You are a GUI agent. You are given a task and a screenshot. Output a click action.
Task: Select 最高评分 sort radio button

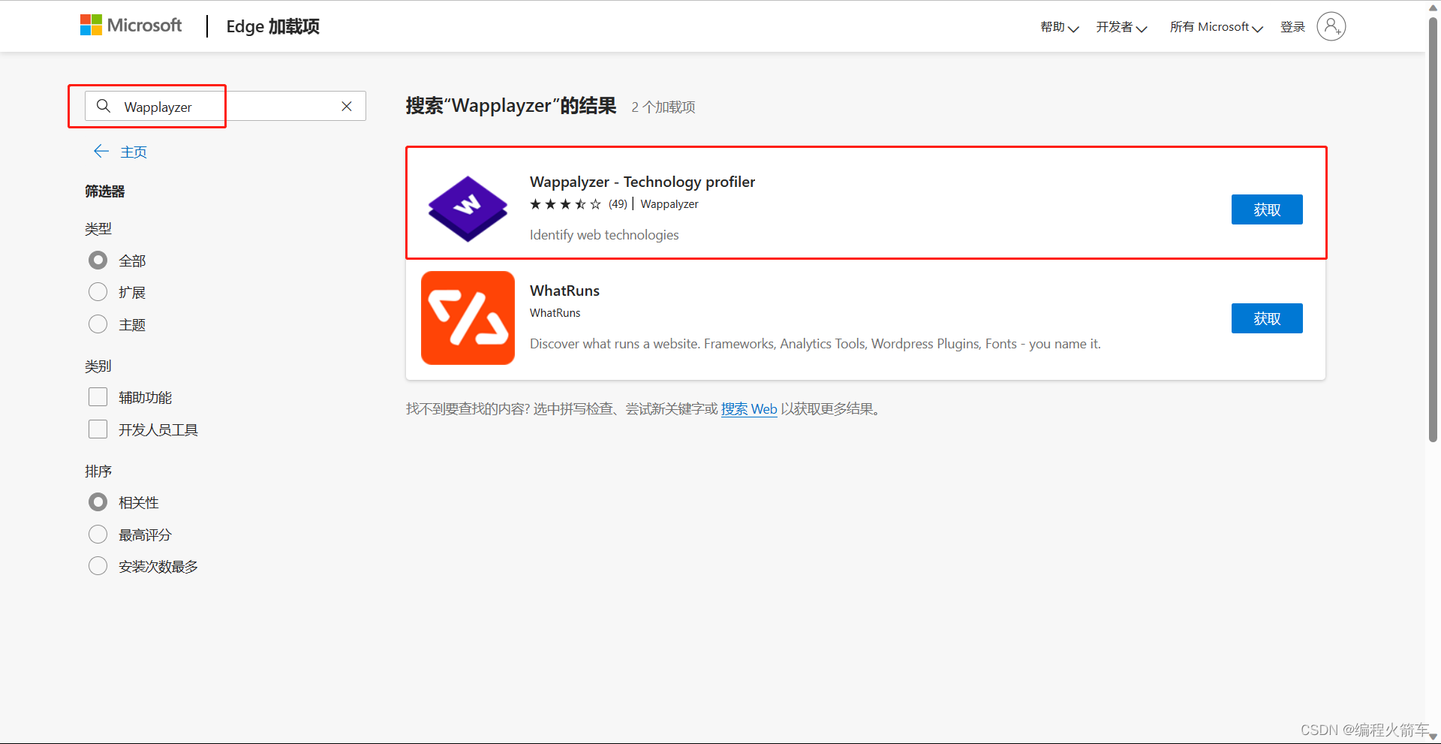(98, 534)
